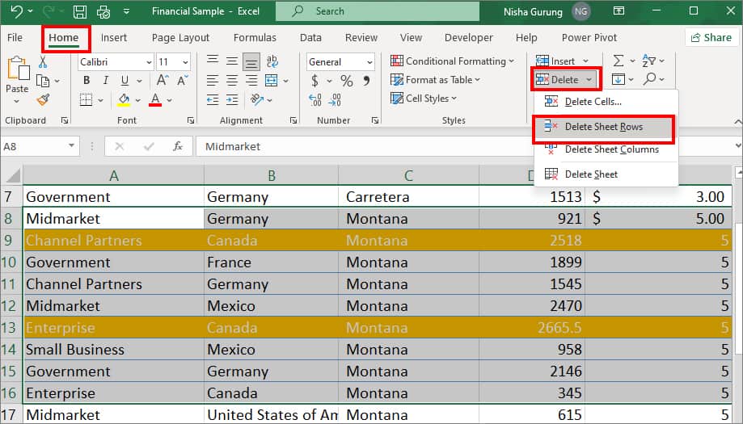Select Delete Cells... menu option

pos(604,101)
